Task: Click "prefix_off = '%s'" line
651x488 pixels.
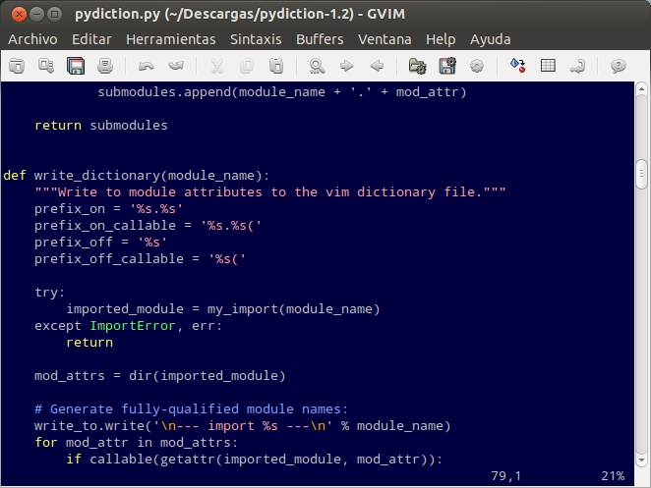Action: pos(100,243)
